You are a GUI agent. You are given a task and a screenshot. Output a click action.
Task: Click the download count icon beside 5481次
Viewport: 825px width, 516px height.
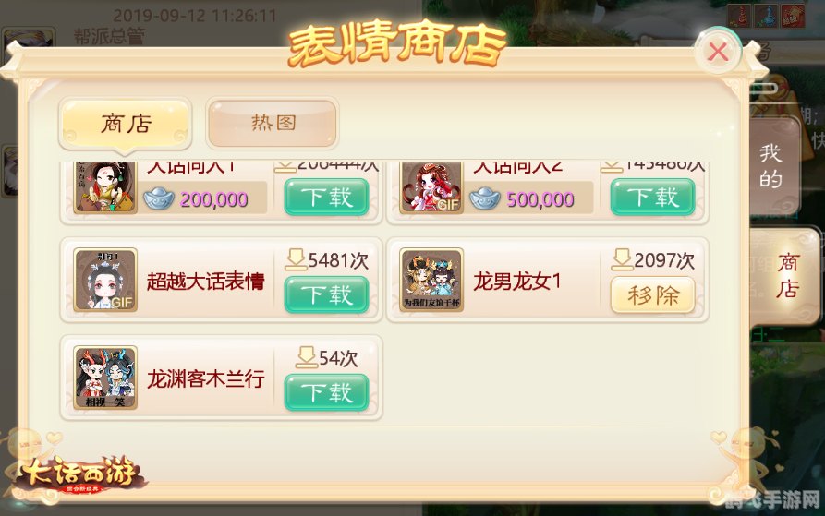click(x=295, y=259)
